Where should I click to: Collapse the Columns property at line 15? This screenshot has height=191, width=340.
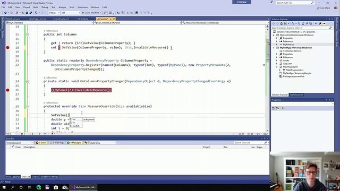27,34
